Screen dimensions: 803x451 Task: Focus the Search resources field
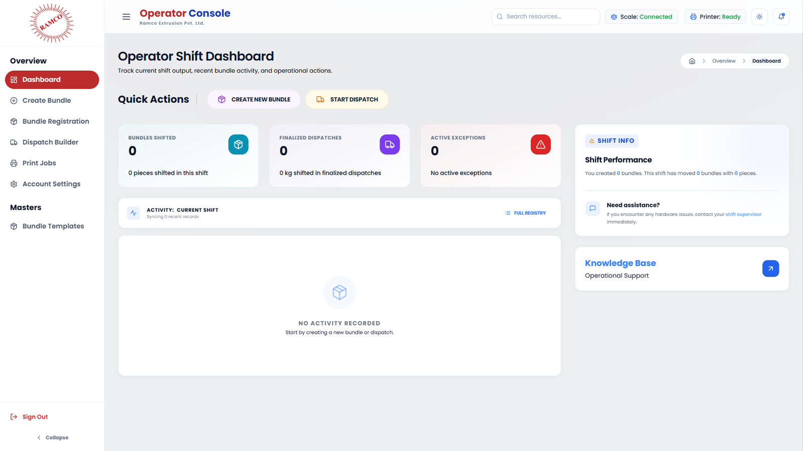[546, 17]
